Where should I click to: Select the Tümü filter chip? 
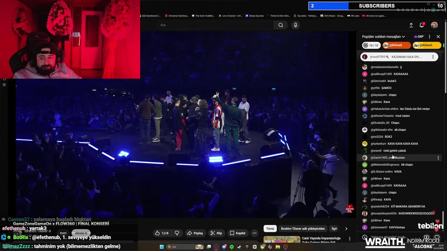(270, 229)
